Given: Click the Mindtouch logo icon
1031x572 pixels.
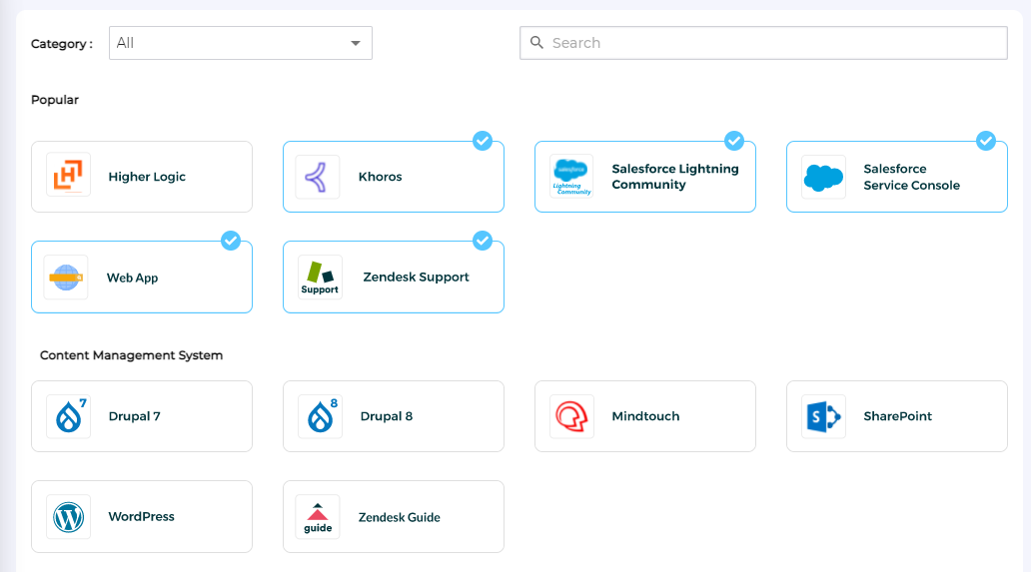Looking at the screenshot, I should (571, 416).
